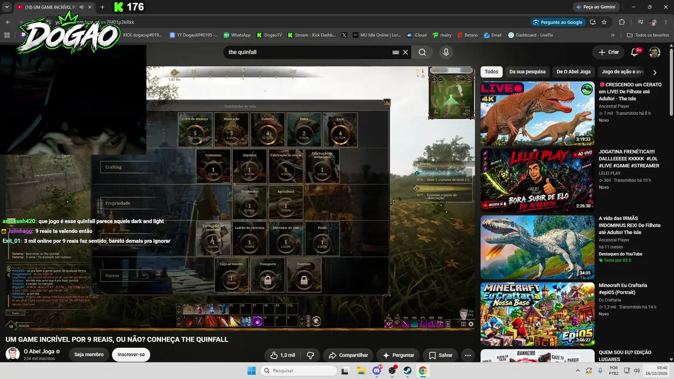Image resolution: width=674 pixels, height=379 pixels.
Task: Open a new browser tab with the plus
Action: pyautogui.click(x=102, y=7)
